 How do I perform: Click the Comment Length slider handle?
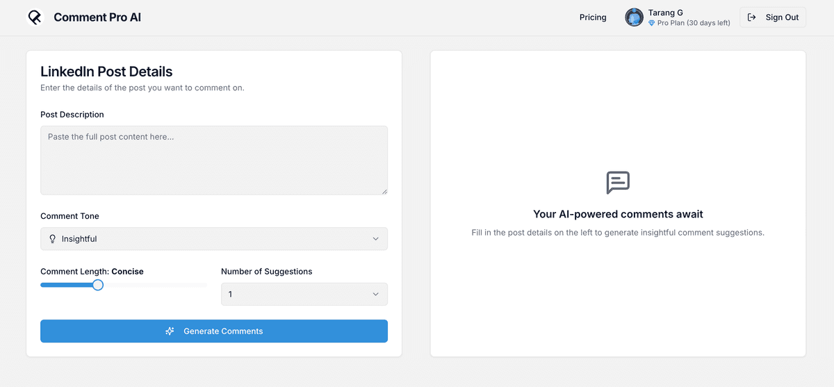point(98,285)
